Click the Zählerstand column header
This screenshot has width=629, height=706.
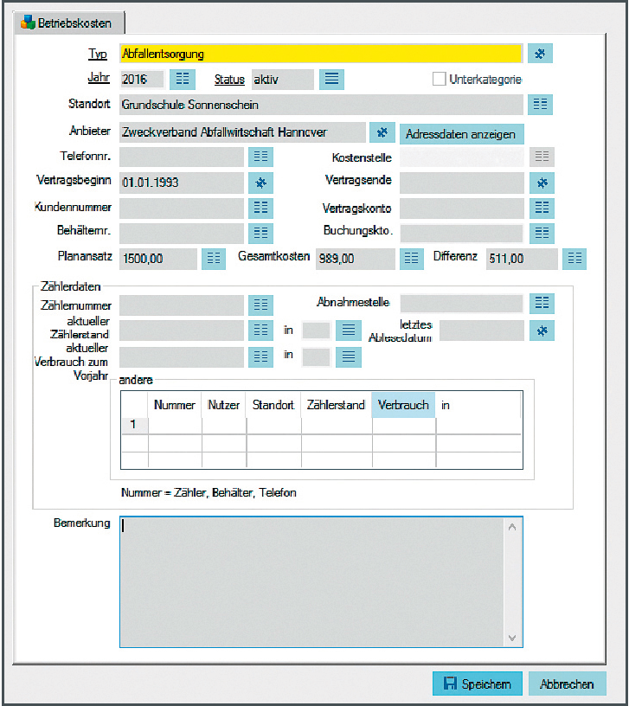tap(336, 405)
